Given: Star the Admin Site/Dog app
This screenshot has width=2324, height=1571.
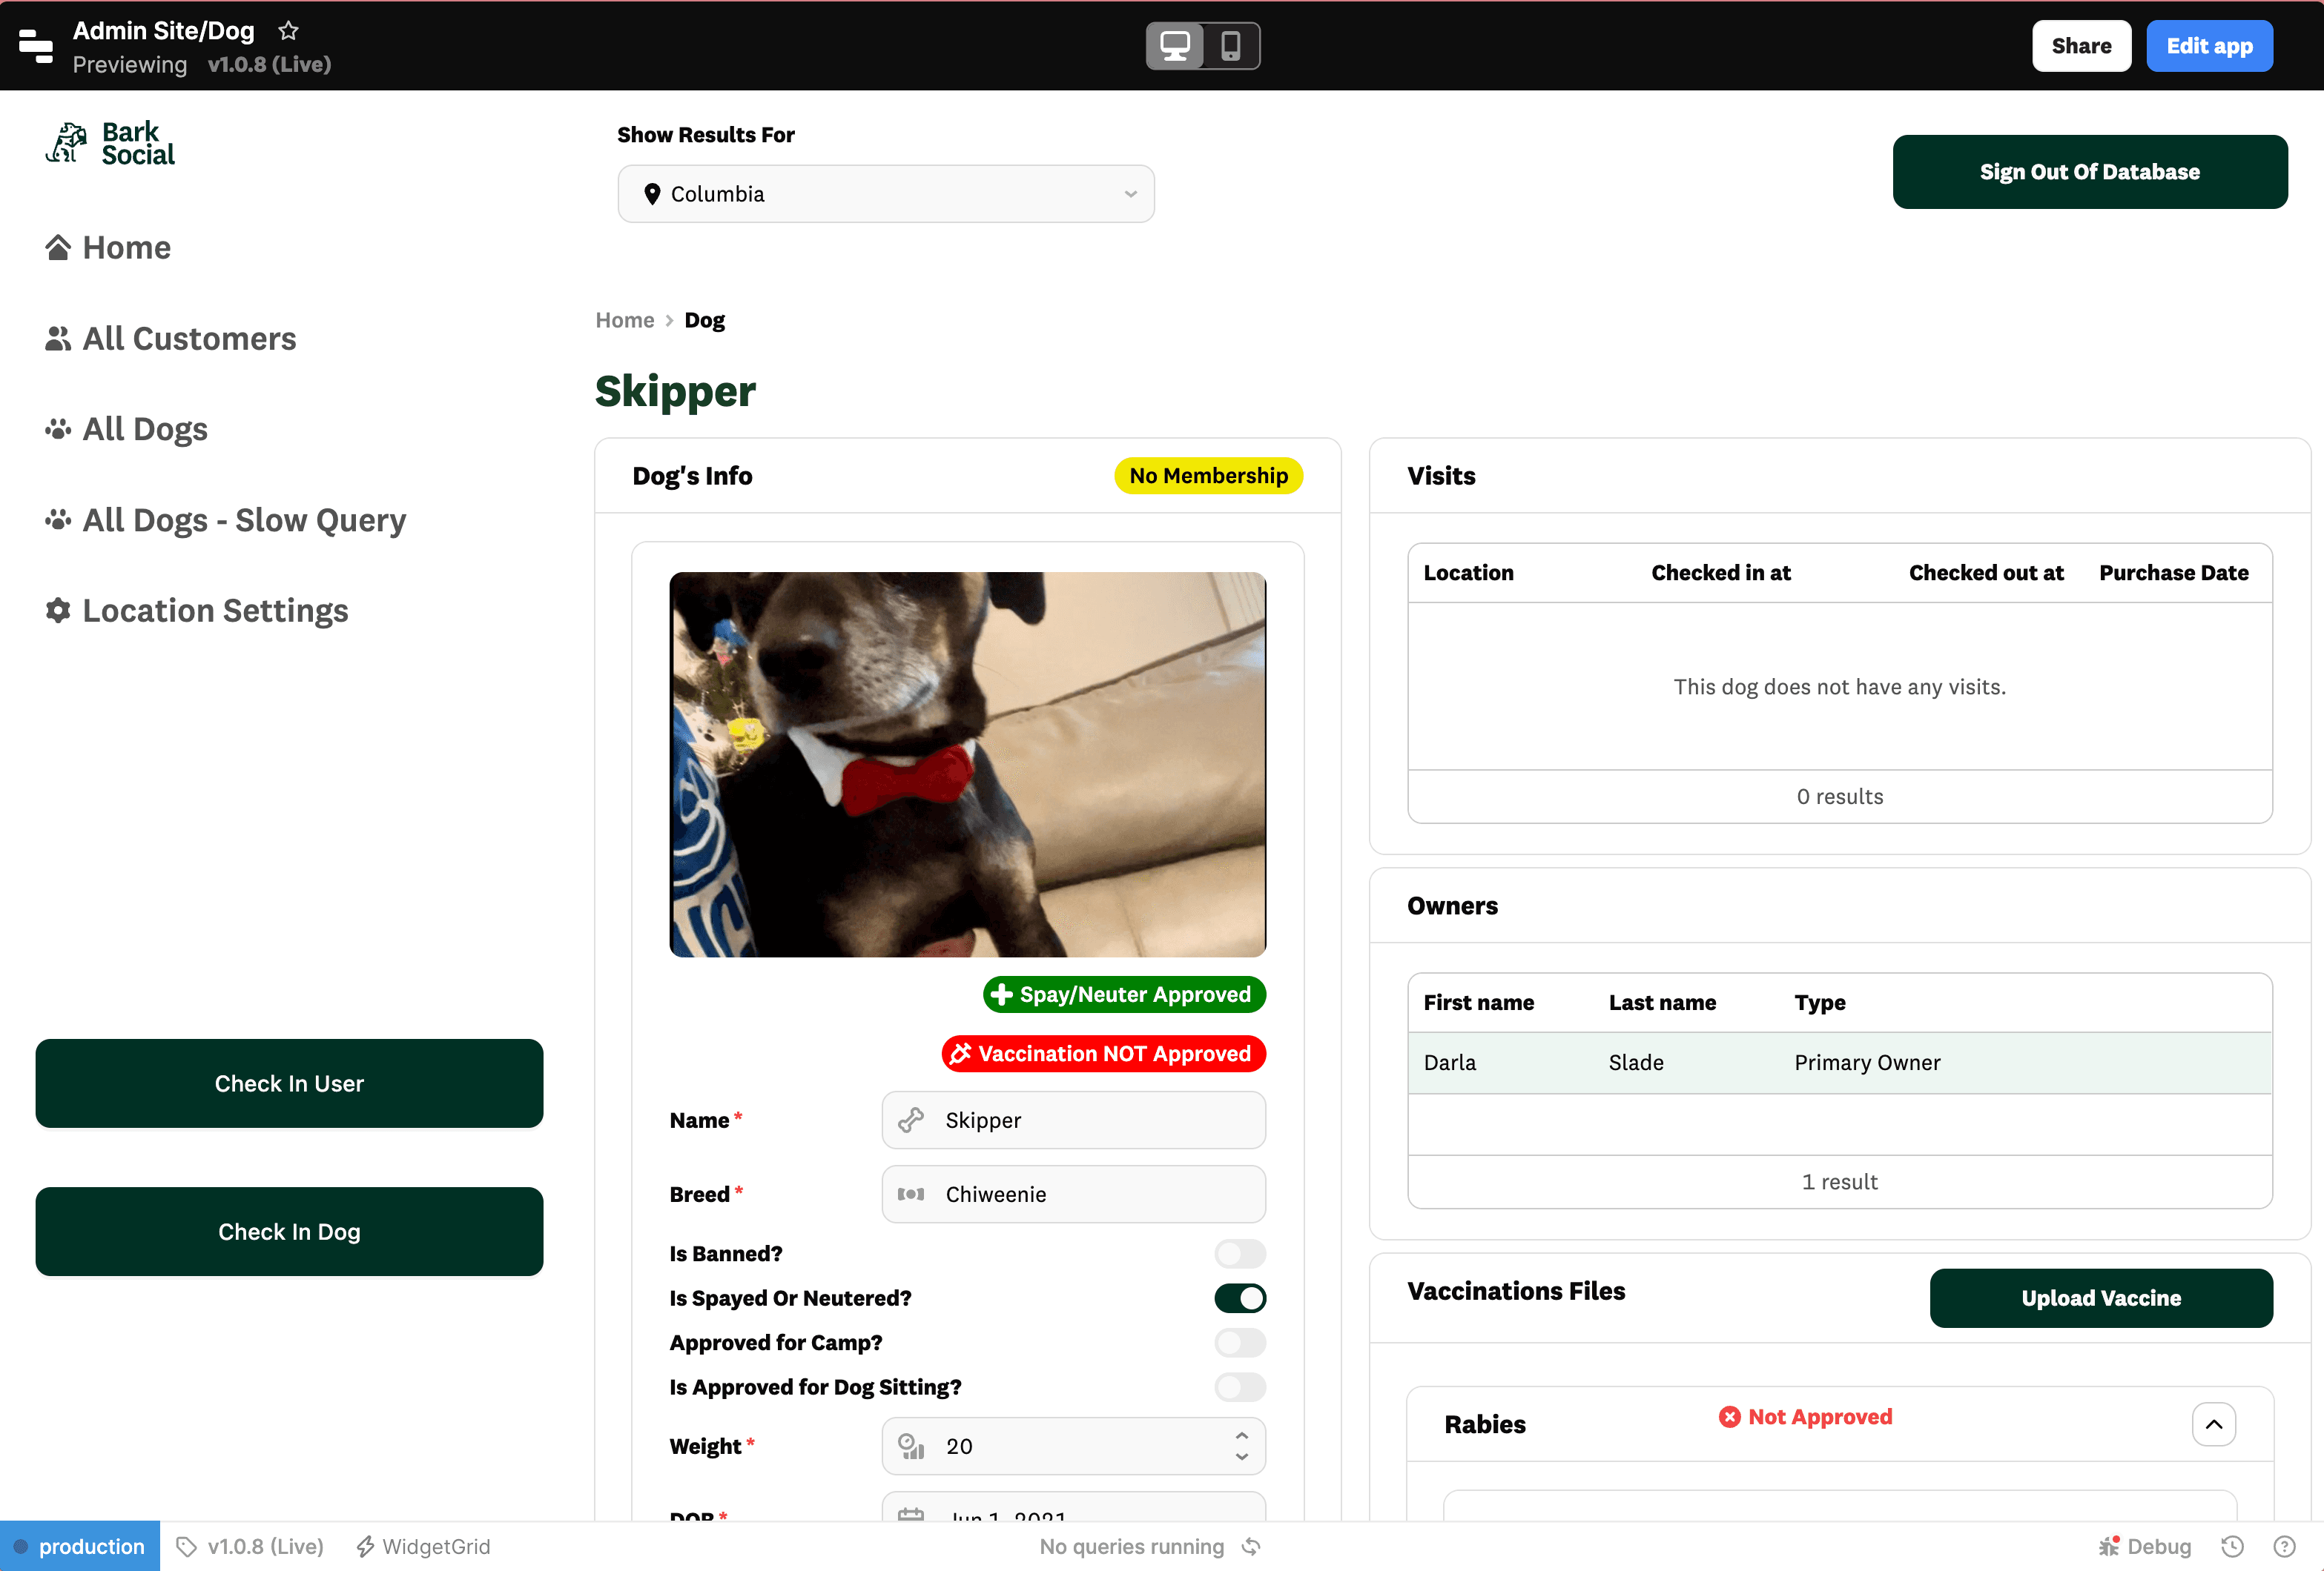Looking at the screenshot, I should (288, 31).
